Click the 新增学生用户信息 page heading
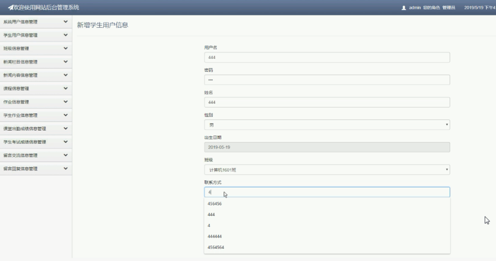The image size is (496, 261). tap(102, 25)
